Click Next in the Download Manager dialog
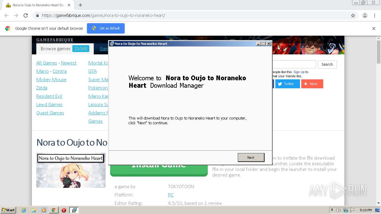The height and width of the screenshot is (214, 381). tap(251, 158)
